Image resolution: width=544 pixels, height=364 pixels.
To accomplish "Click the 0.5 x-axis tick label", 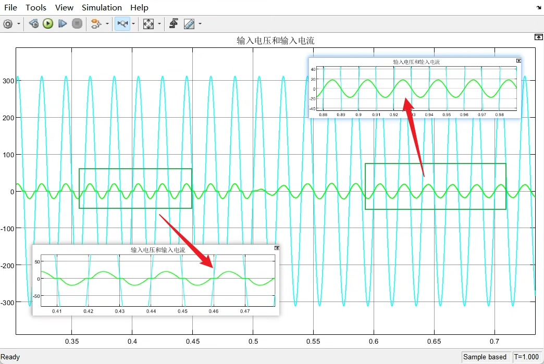I will tap(253, 342).
